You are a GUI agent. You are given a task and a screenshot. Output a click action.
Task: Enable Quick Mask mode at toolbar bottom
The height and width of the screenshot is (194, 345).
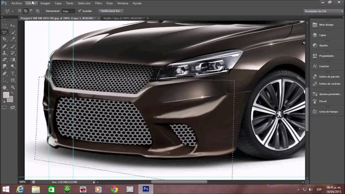coord(4,107)
